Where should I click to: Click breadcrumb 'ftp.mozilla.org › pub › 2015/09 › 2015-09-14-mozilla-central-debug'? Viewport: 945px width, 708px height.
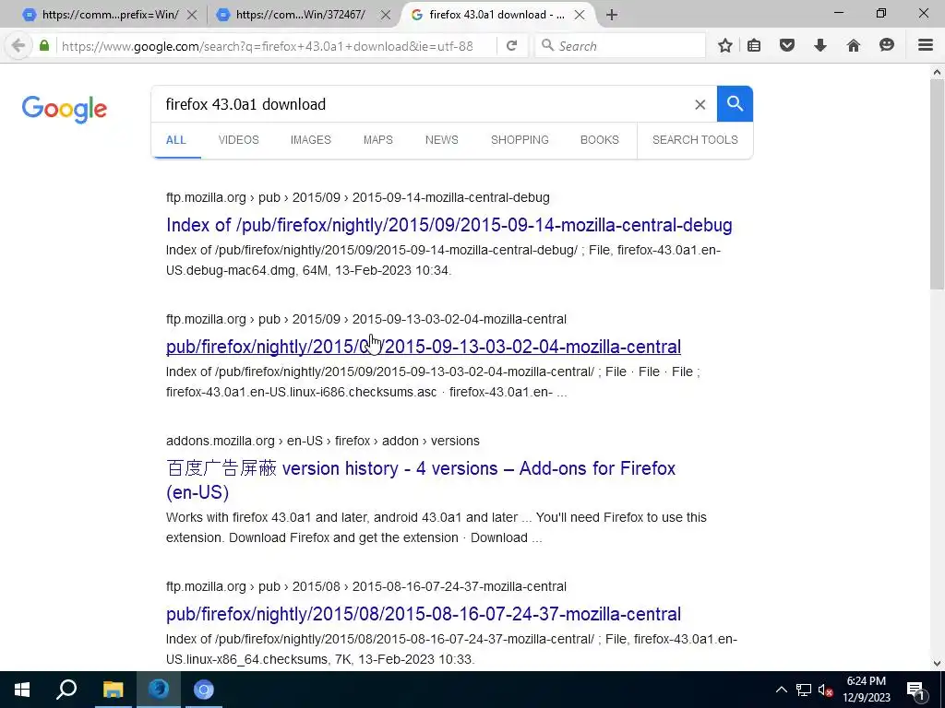pos(358,197)
